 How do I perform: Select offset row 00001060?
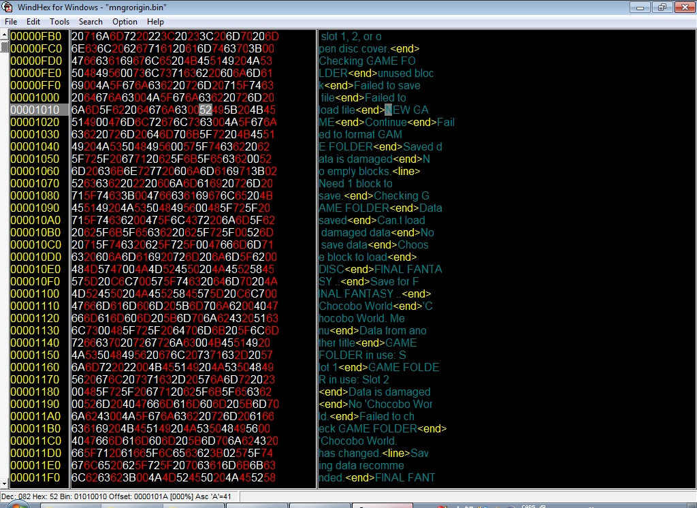[x=35, y=171]
